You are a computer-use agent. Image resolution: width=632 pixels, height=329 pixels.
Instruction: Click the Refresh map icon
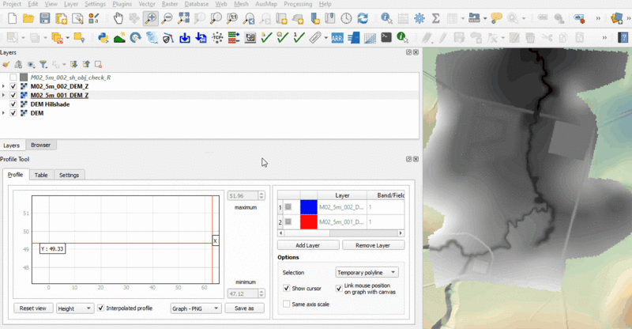tap(362, 17)
